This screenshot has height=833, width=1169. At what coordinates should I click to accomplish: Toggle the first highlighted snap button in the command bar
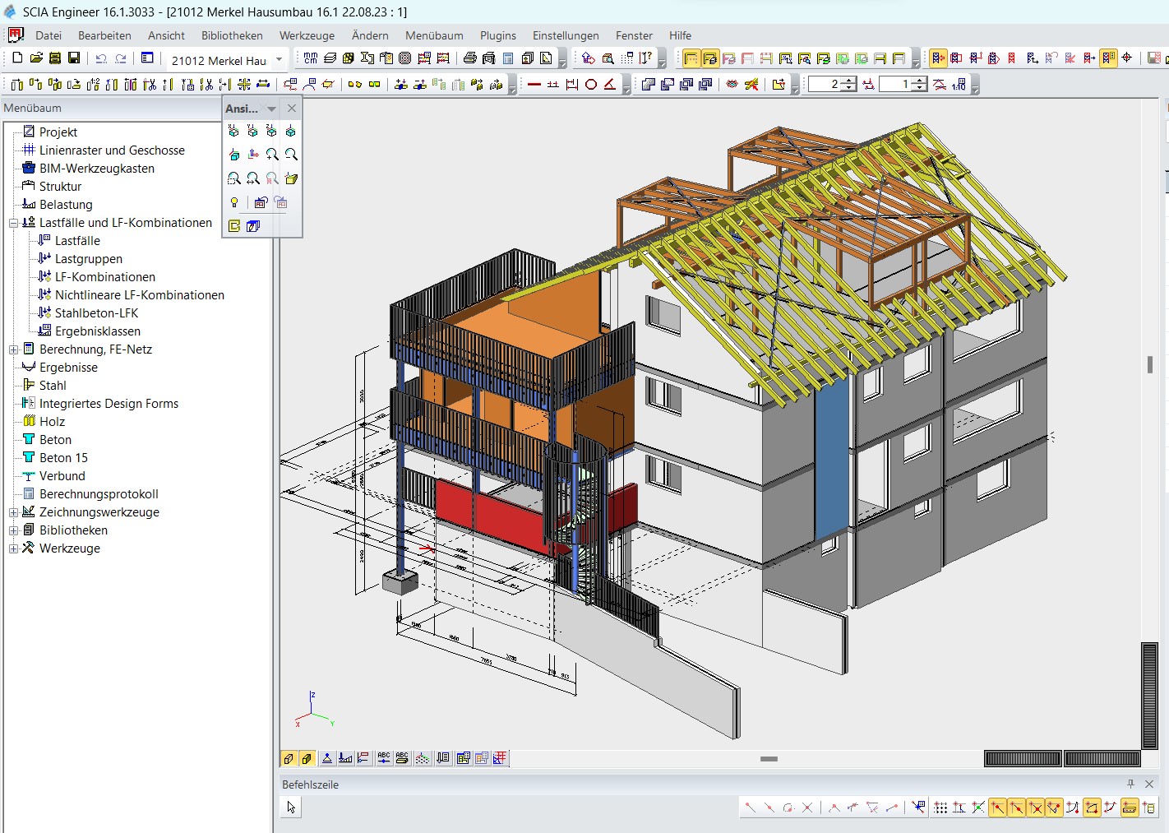tap(997, 808)
